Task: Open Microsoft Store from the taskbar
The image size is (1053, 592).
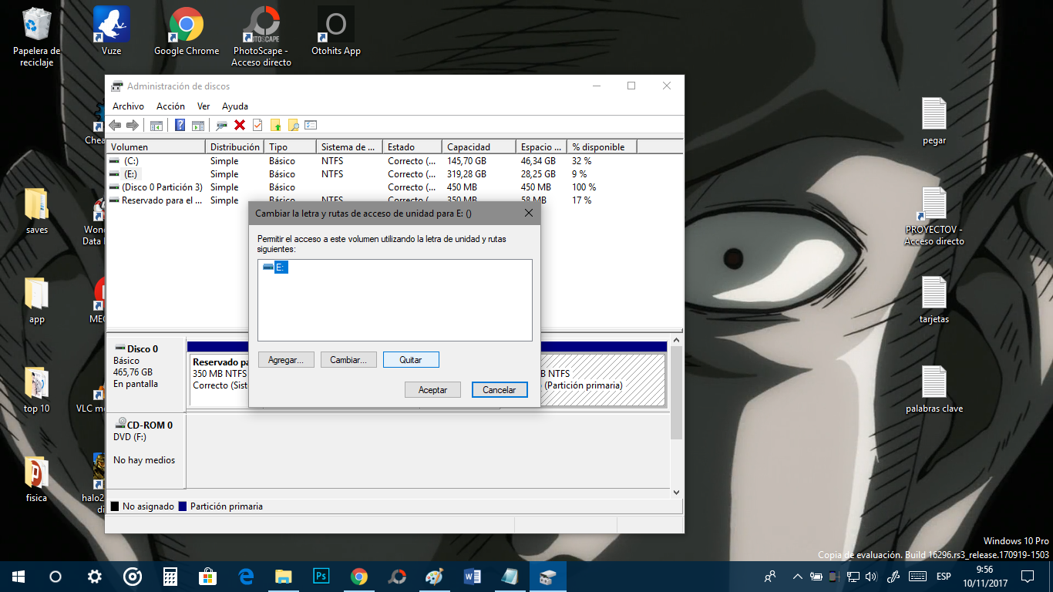Action: pos(208,577)
